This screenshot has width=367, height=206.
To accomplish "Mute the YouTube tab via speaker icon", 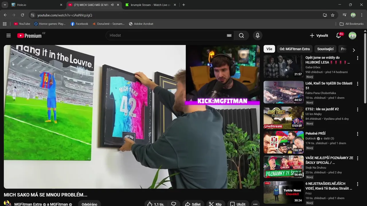I will (112, 5).
